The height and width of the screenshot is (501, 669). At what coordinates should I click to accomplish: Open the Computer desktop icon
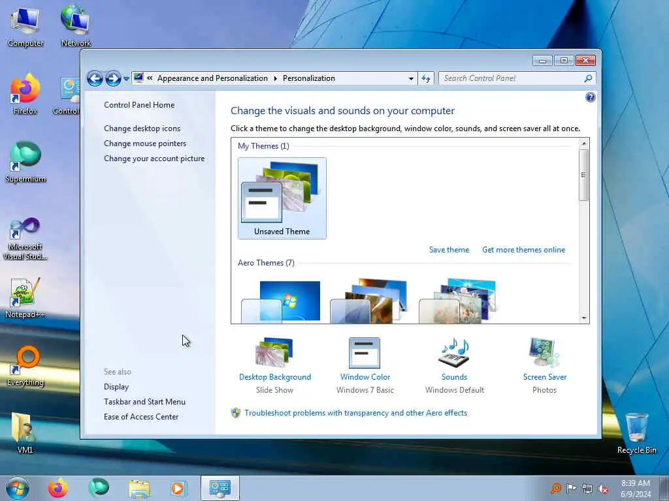[25, 27]
